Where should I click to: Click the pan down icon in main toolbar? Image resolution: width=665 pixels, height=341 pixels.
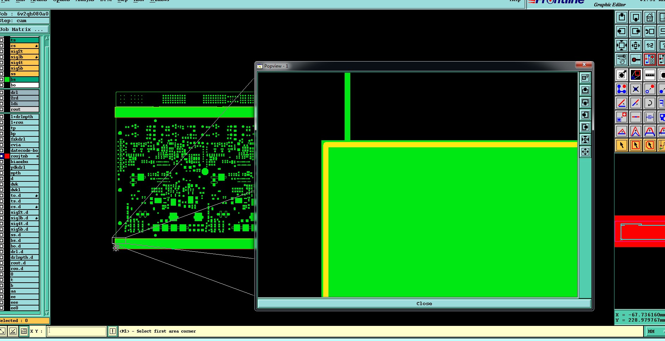point(636,17)
